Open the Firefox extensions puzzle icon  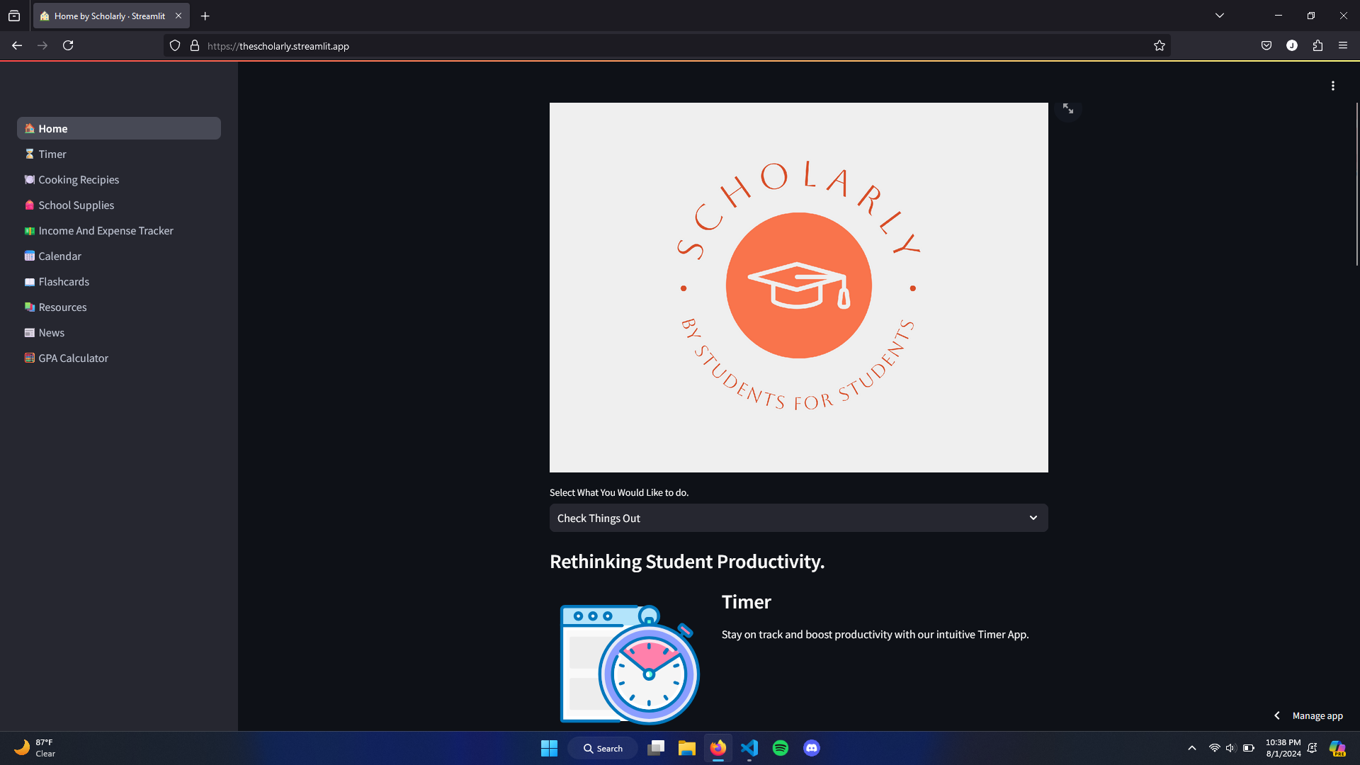coord(1317,46)
